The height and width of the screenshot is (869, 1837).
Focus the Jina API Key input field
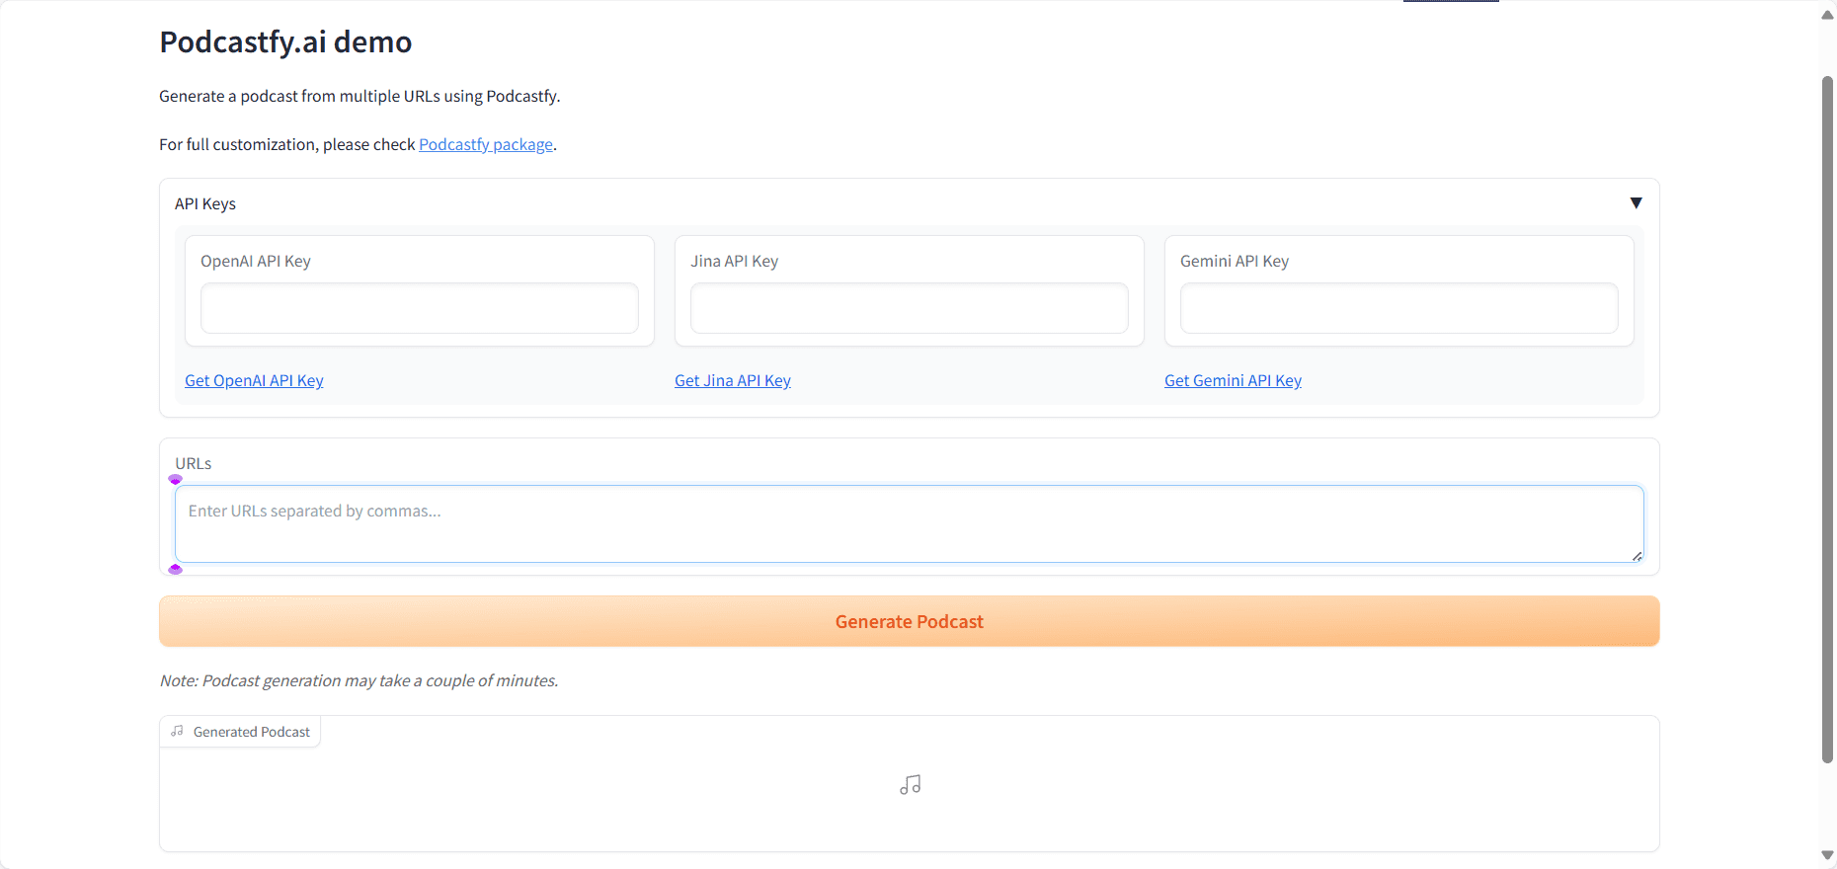click(910, 308)
